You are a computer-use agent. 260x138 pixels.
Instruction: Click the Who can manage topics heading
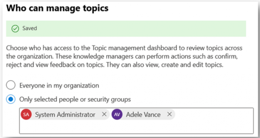click(57, 8)
